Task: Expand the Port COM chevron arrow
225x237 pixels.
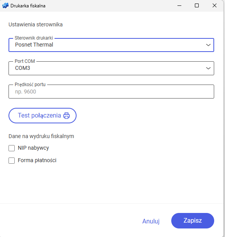Action: 208,68
